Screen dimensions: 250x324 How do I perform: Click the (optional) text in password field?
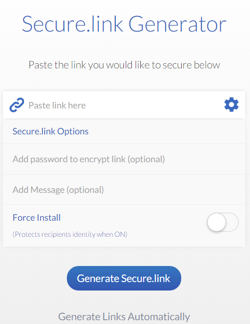click(x=146, y=159)
